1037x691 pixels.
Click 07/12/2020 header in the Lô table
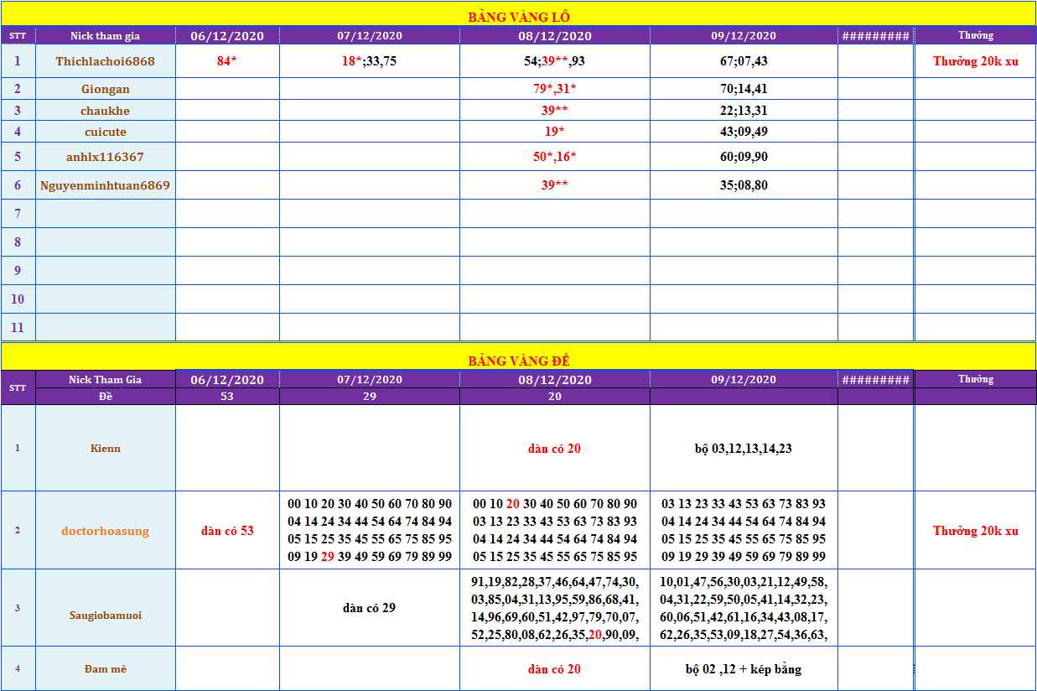(370, 36)
